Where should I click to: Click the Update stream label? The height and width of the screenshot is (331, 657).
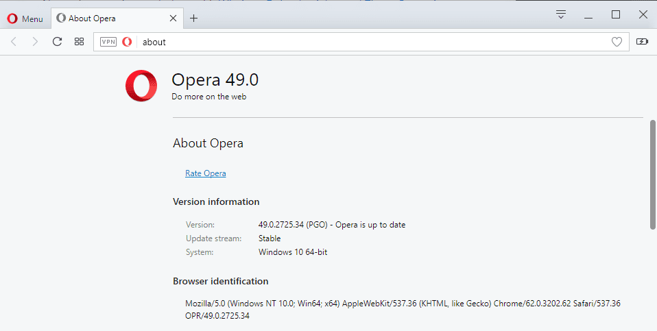click(x=214, y=238)
